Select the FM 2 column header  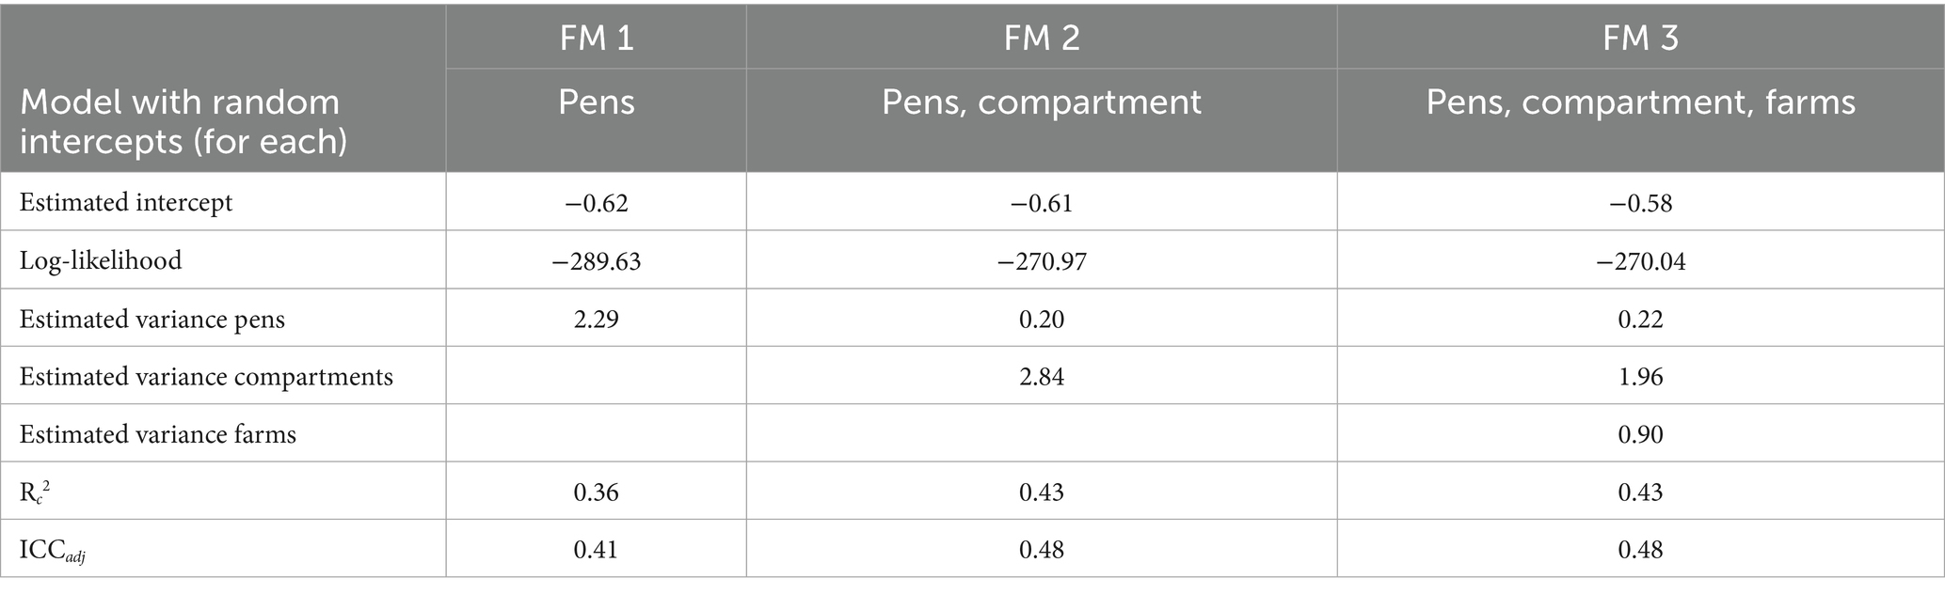[1042, 37]
